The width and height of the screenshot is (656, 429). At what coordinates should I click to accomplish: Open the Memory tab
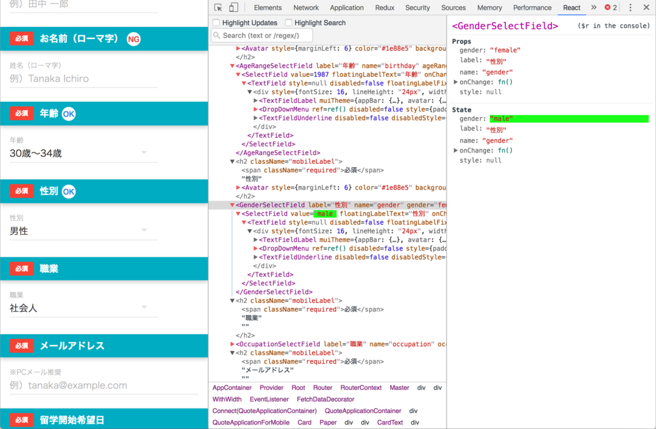coord(489,8)
